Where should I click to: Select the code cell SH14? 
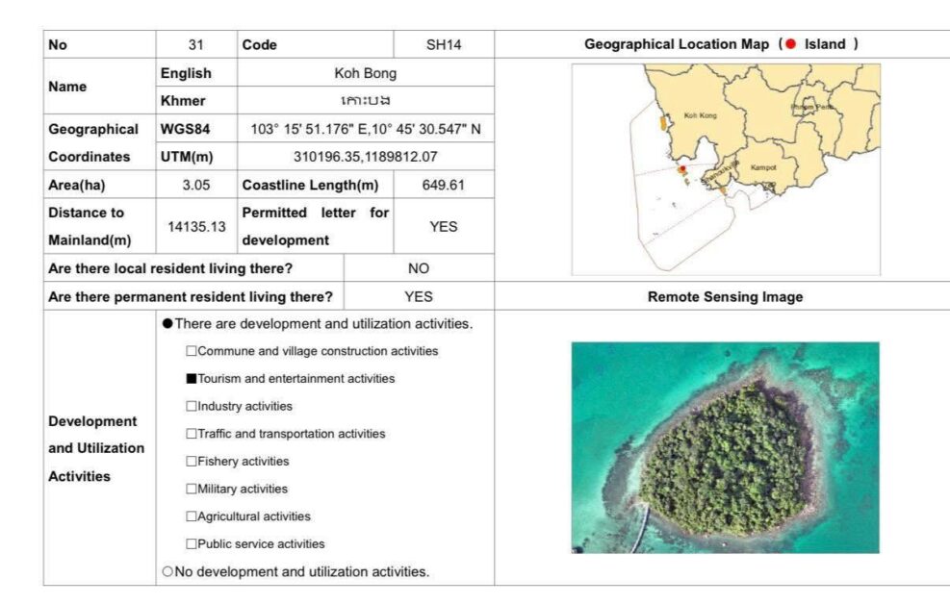tap(444, 44)
